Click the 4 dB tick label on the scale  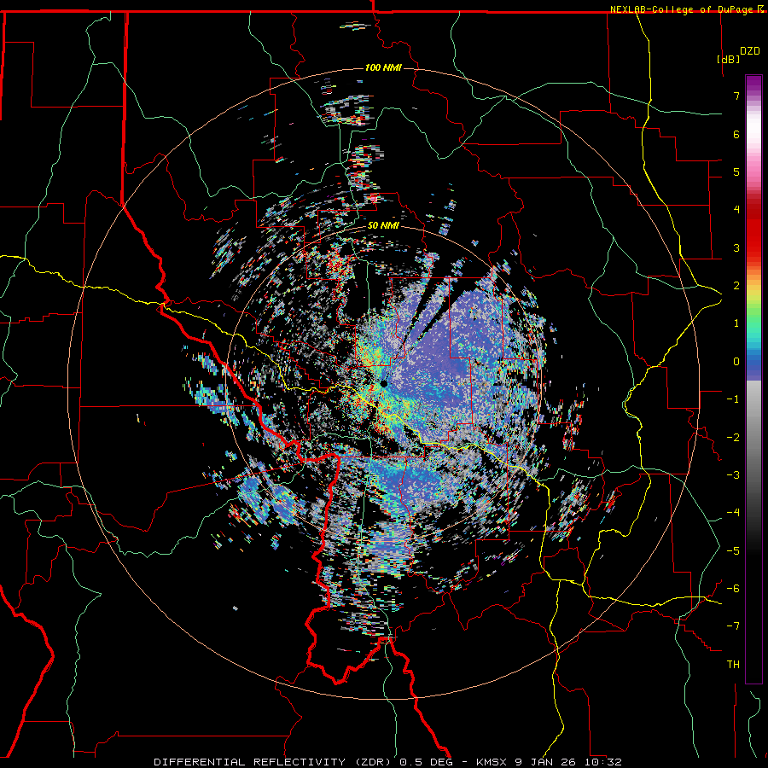[x=736, y=210]
